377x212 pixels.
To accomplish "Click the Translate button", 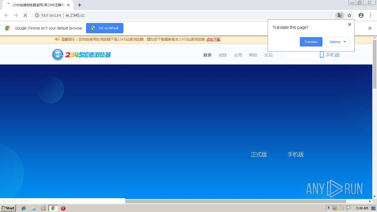I will click(x=311, y=42).
